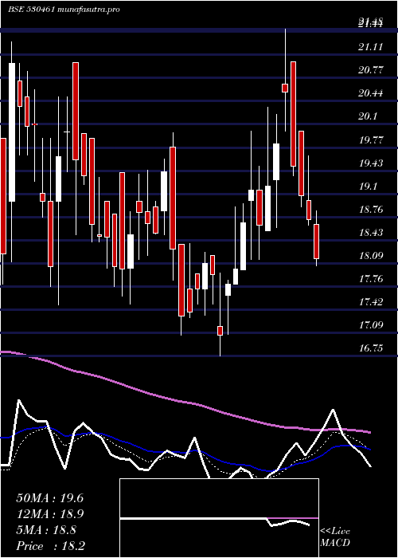Select the 5MA : 18.8 readout

click(46, 530)
